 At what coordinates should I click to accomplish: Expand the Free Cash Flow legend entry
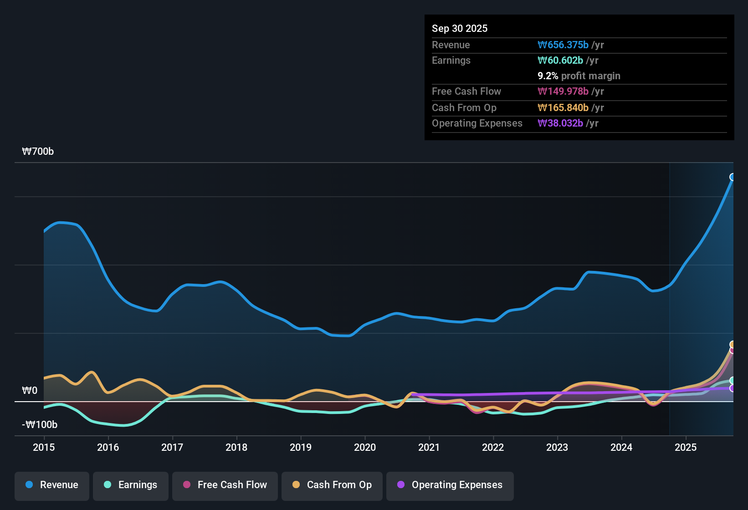tap(225, 485)
